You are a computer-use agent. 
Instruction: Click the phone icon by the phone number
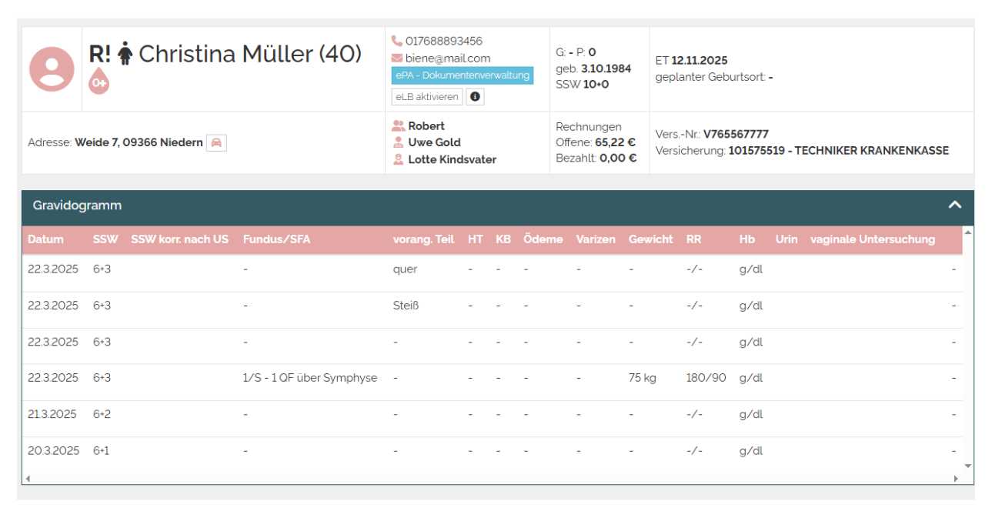[397, 41]
